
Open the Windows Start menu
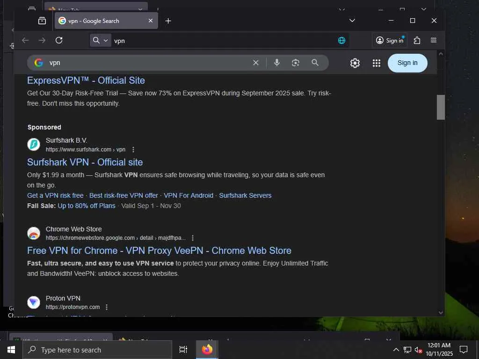pyautogui.click(x=11, y=350)
